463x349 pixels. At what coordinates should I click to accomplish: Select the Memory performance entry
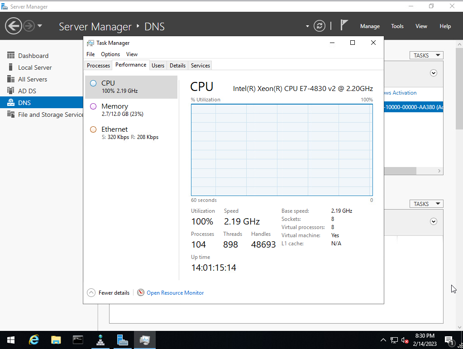(x=131, y=110)
